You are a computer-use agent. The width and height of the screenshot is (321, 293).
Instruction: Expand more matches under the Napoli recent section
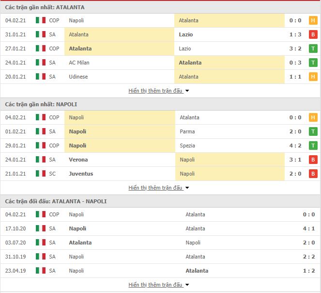click(158, 188)
